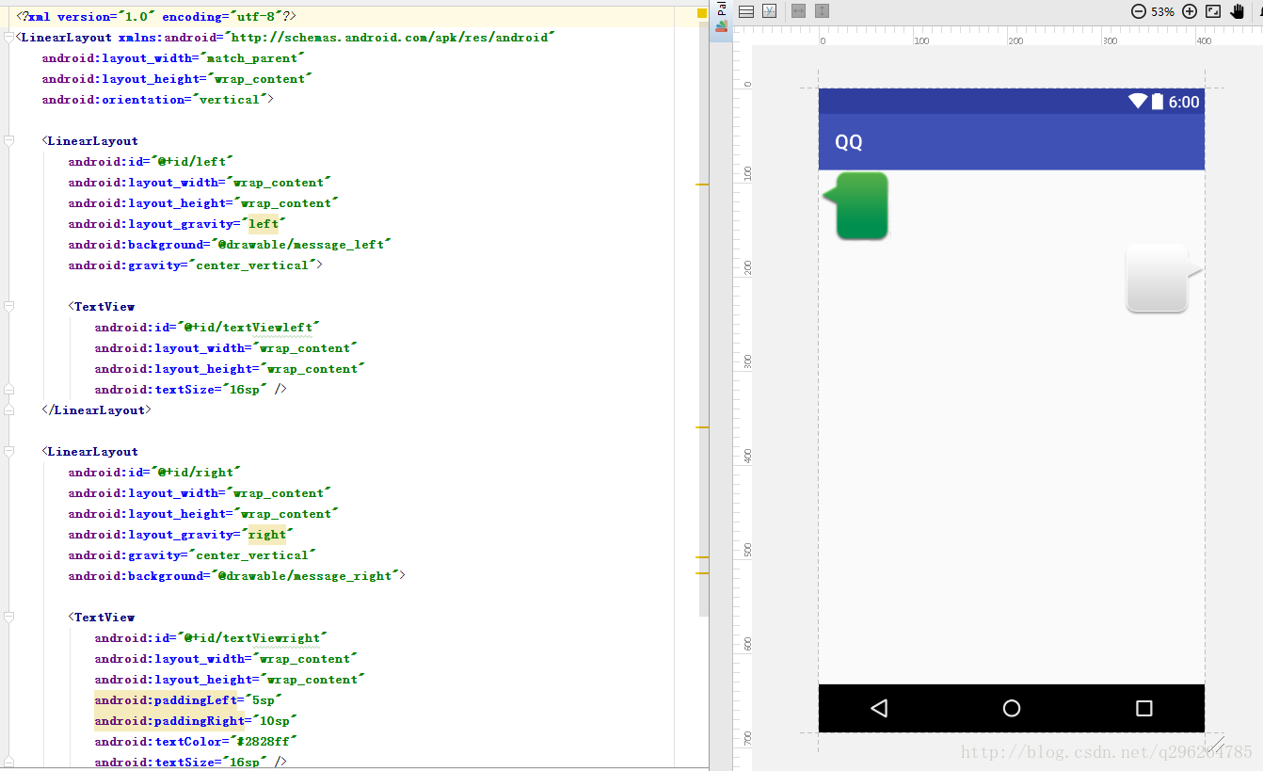The image size is (1263, 771).
Task: Click the battery icon in the preview status bar
Action: pyautogui.click(x=1158, y=102)
